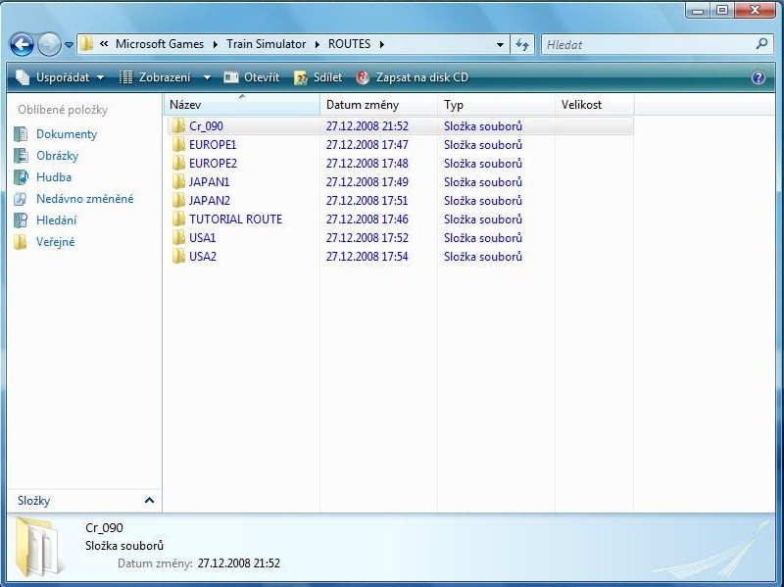The height and width of the screenshot is (587, 784).
Task: Expand arrow after Train Simulator breadcrumb
Action: pos(317,44)
